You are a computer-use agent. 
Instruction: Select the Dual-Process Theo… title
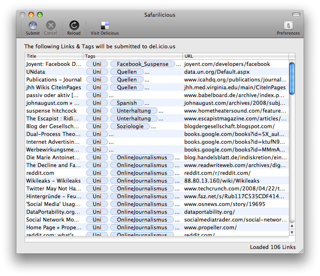tap(53, 134)
